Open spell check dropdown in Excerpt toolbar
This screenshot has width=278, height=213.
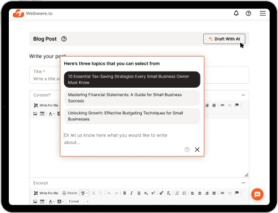[84, 193]
